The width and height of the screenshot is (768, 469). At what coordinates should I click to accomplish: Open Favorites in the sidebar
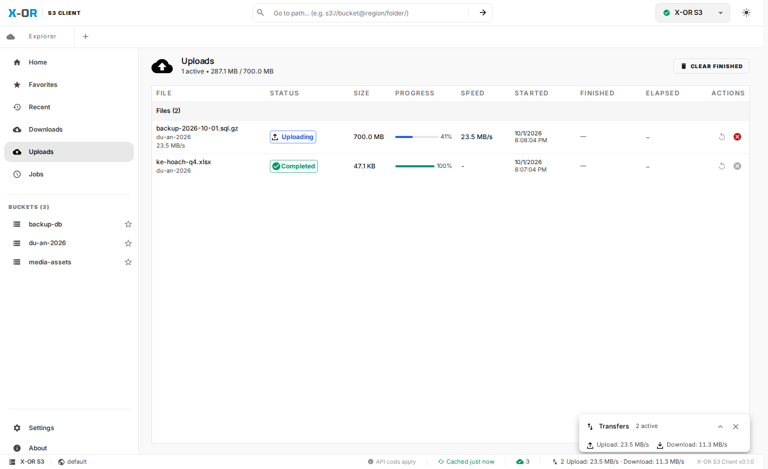tap(69, 85)
